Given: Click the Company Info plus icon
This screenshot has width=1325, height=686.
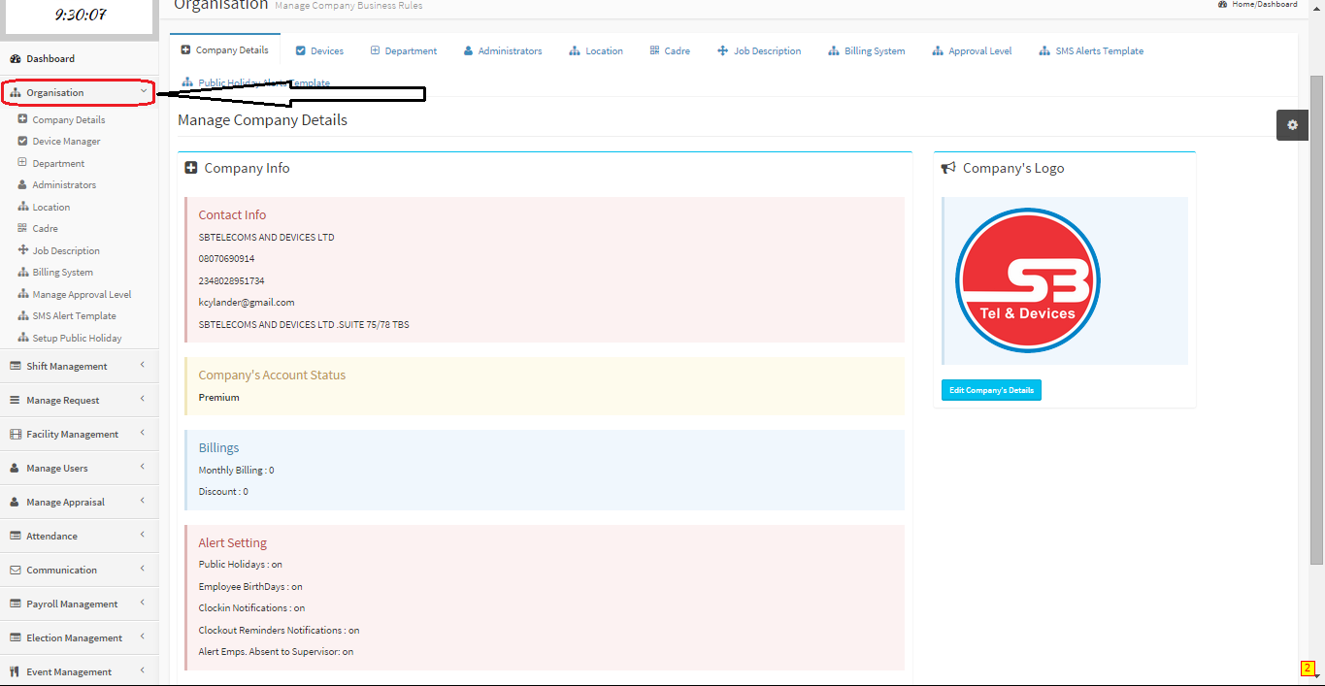Looking at the screenshot, I should [x=191, y=168].
